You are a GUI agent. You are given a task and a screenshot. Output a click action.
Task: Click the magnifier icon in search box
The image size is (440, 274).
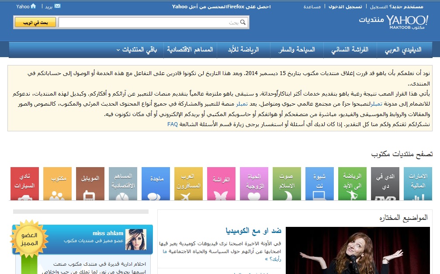(243, 22)
